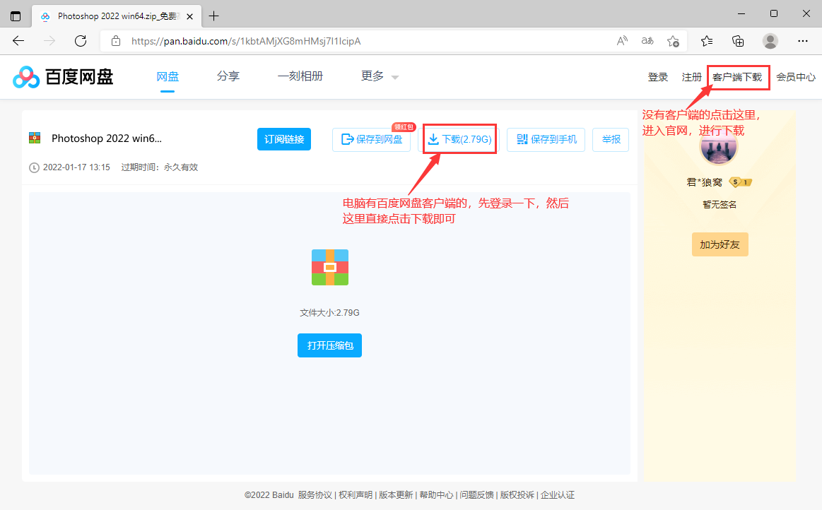Open 问题反馈 footer link
This screenshot has height=510, width=822.
tap(476, 494)
